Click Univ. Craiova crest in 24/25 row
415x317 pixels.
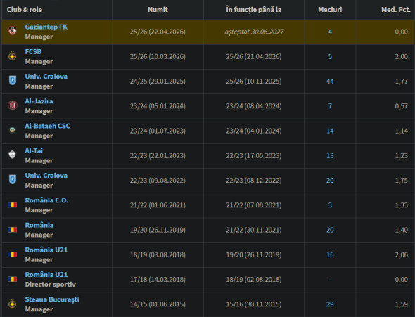13,80
